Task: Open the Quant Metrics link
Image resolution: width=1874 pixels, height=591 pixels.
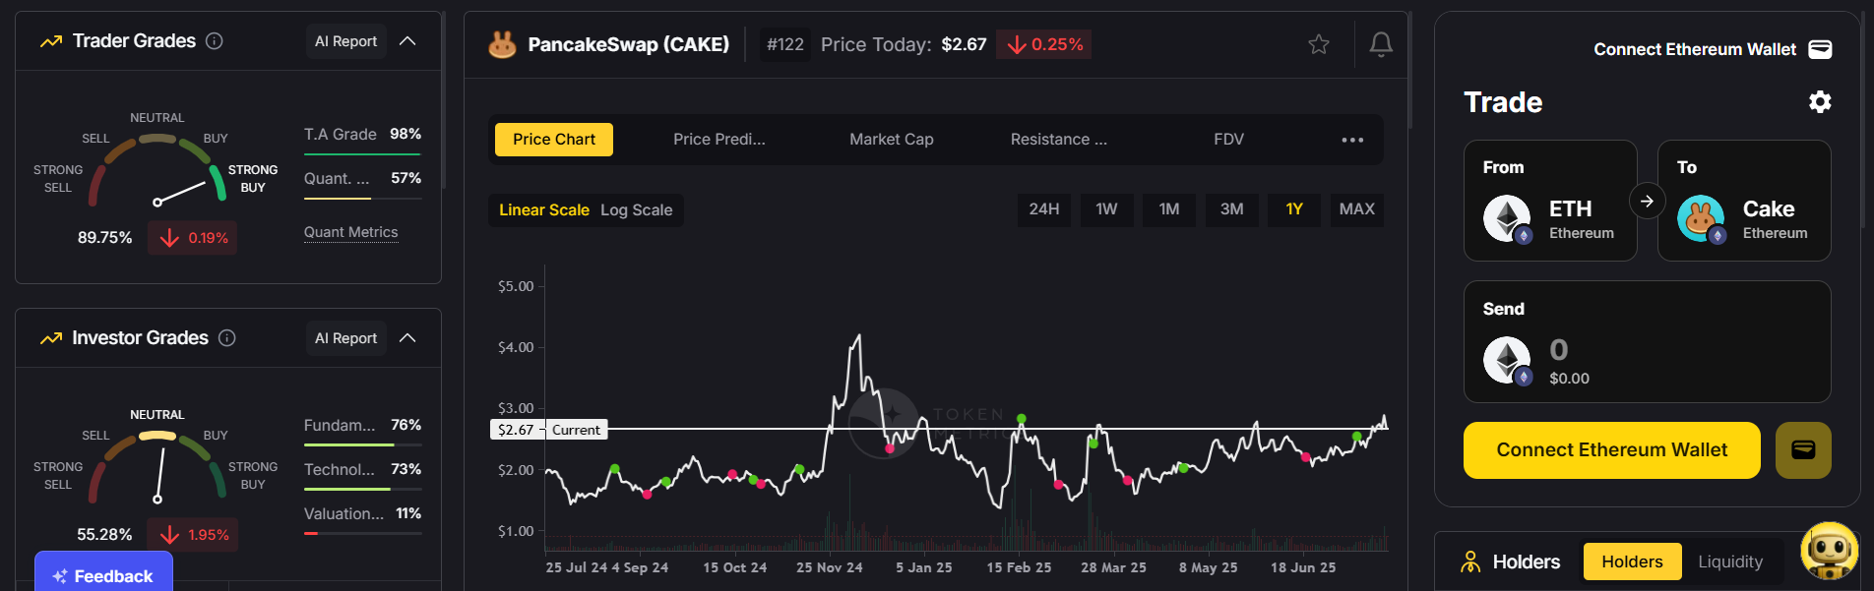Action: tap(351, 232)
